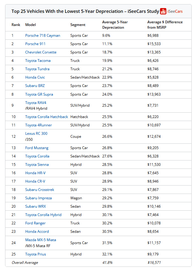Open the Lexus RC 300 link
The image size is (195, 271).
pyautogui.click(x=36, y=134)
